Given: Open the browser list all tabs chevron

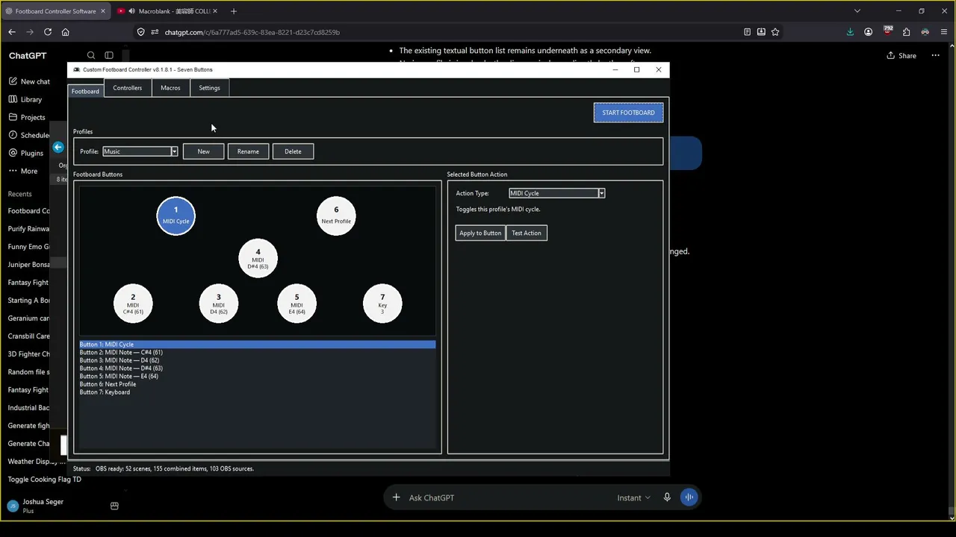Looking at the screenshot, I should [x=857, y=11].
